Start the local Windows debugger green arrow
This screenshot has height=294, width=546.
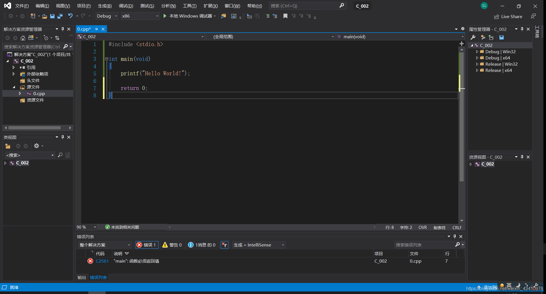165,16
